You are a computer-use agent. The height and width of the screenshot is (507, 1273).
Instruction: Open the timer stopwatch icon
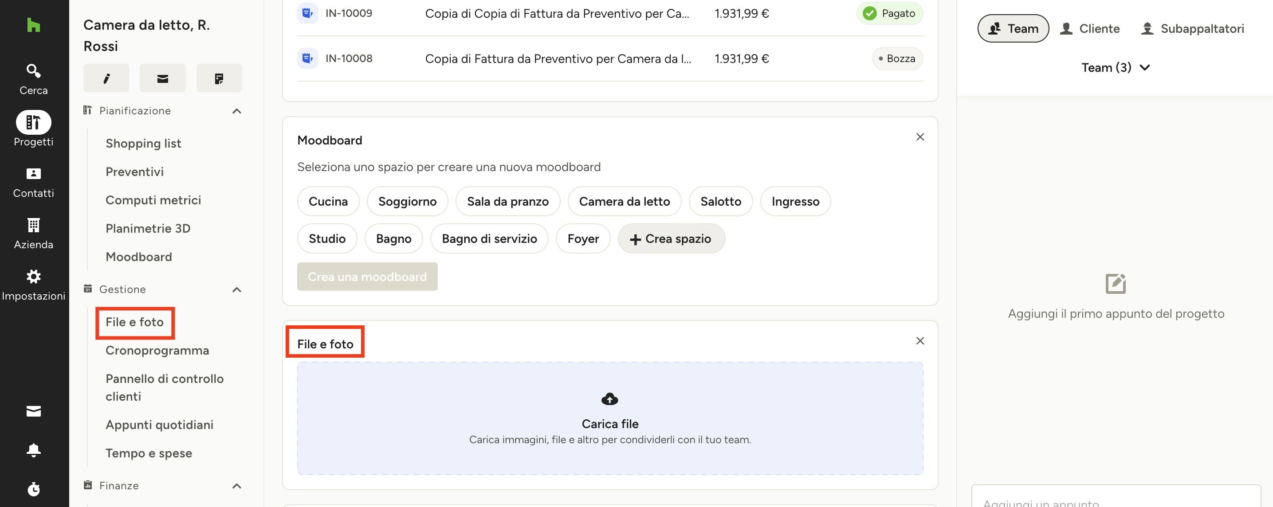pos(33,489)
